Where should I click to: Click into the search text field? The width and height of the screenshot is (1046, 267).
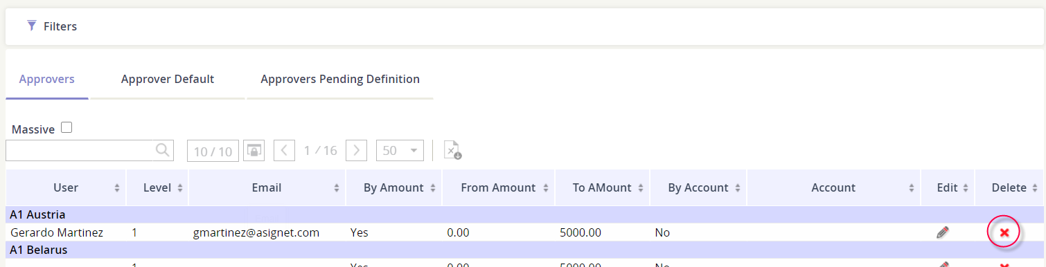click(80, 150)
